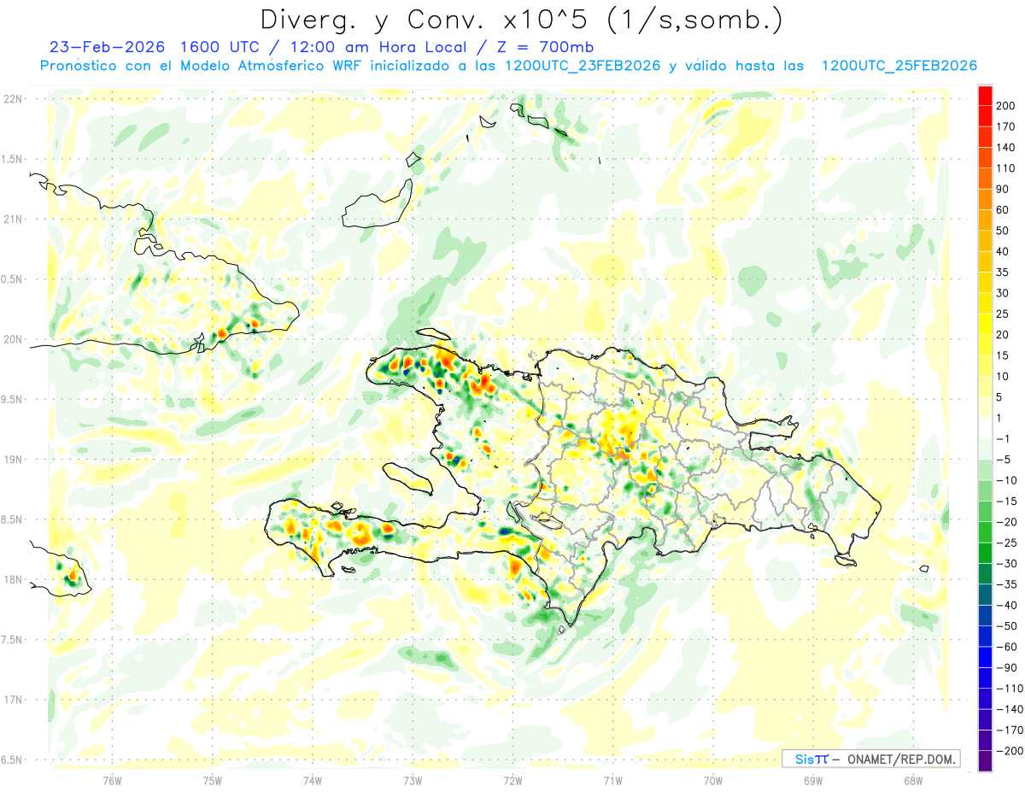Click the '-40' color bar label
1025x792 pixels.
(1007, 606)
